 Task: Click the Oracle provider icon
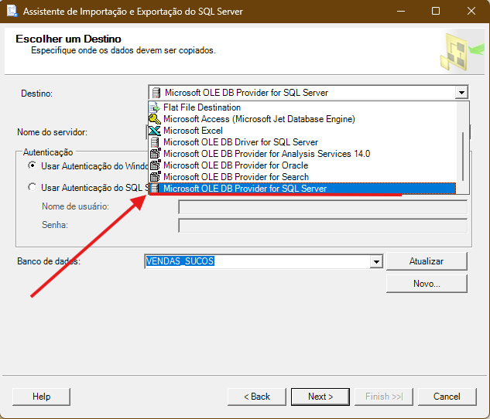tap(155, 165)
